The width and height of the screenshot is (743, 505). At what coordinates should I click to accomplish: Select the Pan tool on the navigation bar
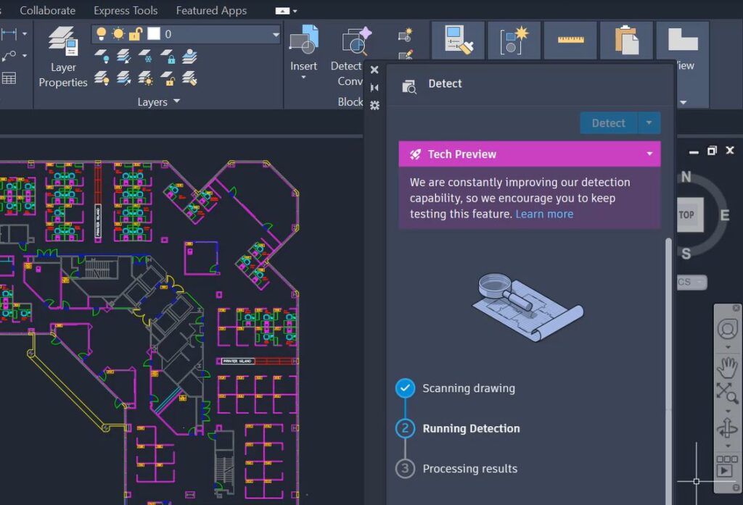pos(728,367)
